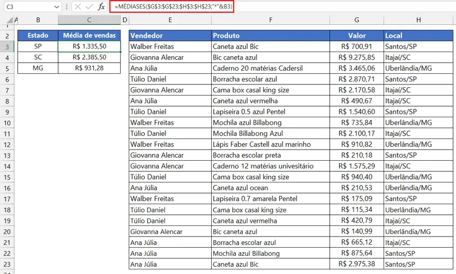Click the Valor cell R$ 9.275,85
Screen dimensions: 456x274
coord(357,58)
